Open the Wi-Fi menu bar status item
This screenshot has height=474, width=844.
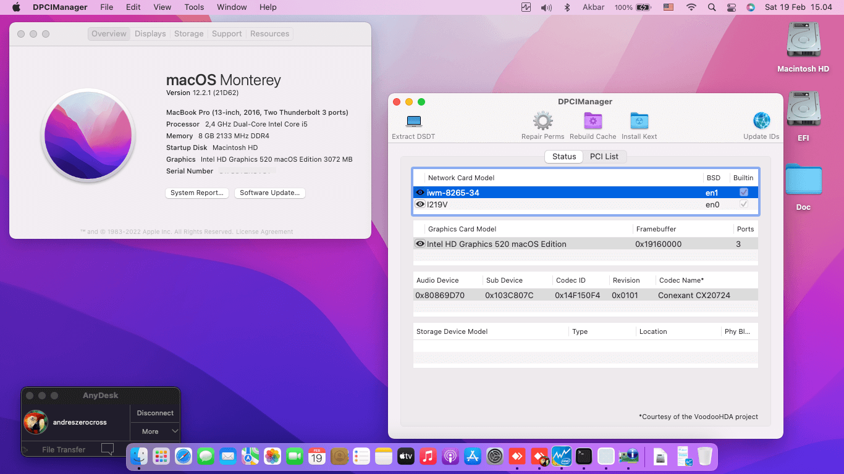[x=691, y=7]
